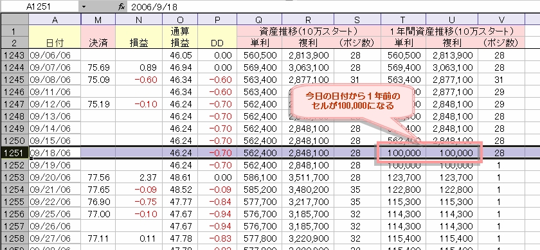Click 100,000 in column T row 1251
540x250 pixels.
[x=403, y=152]
